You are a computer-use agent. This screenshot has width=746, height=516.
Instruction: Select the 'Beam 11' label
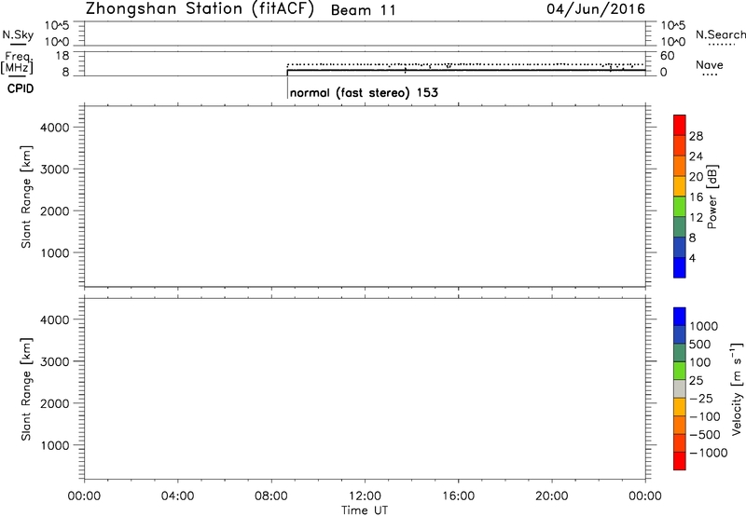coord(364,10)
